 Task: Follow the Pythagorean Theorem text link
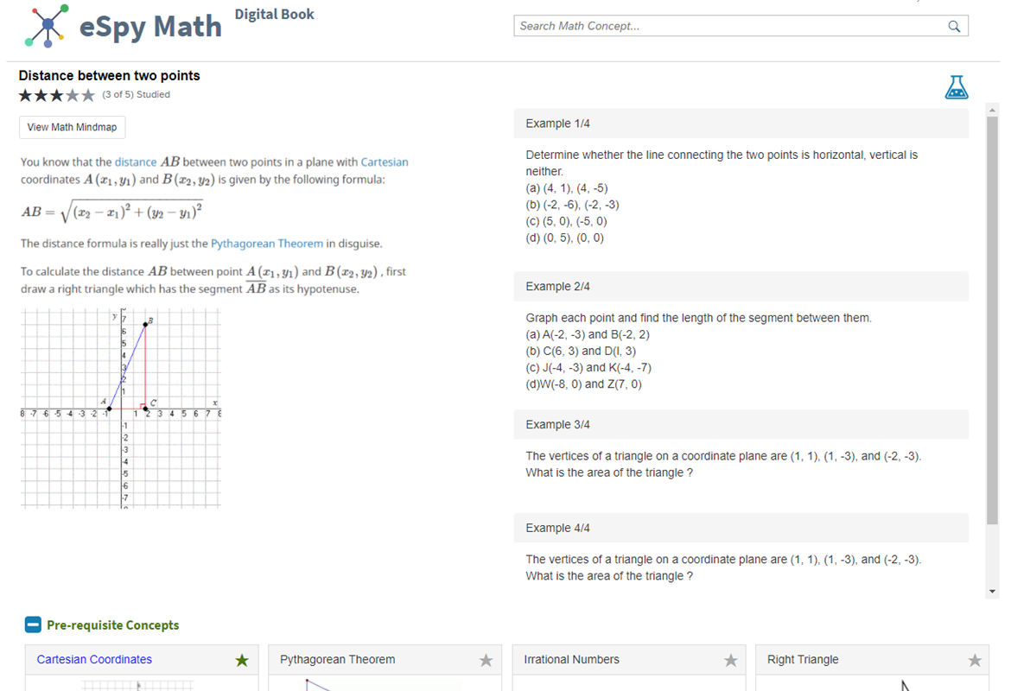(x=267, y=244)
